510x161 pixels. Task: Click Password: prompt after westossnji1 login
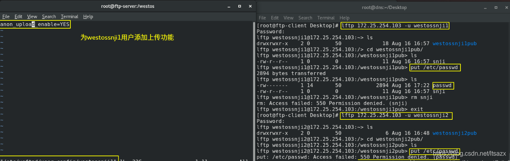pyautogui.click(x=270, y=32)
